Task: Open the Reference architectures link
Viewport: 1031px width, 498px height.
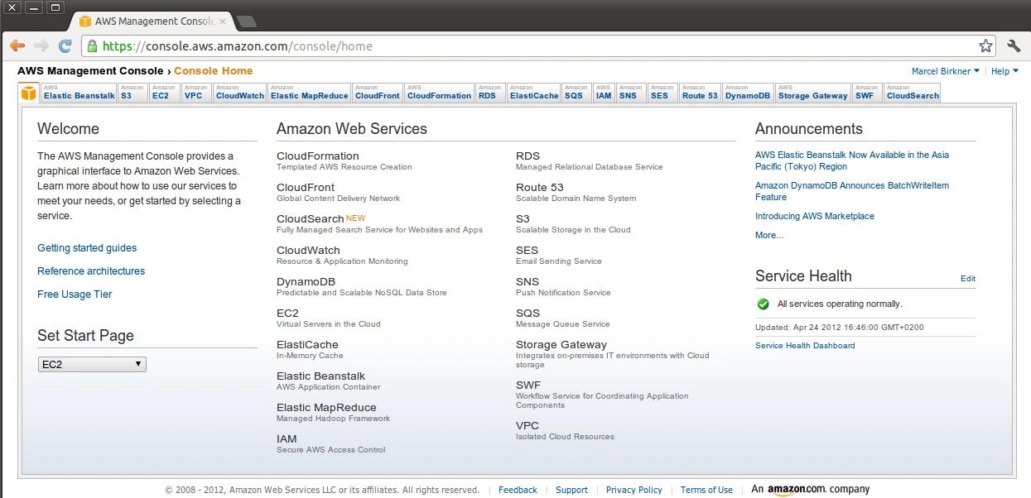Action: coord(91,271)
